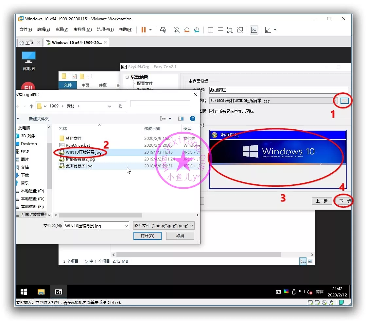367x321 pixels.
Task: Click the revert to snapshot icon
Action: pos(187,30)
